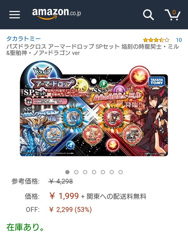
Task: Select the seventh image indicator dot
Action: [x=121, y=172]
